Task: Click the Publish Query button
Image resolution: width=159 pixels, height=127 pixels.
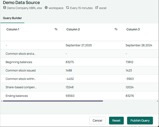Action: [140, 120]
